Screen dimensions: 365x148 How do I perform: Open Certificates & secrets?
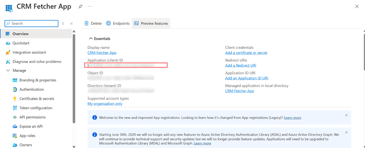[36, 99]
